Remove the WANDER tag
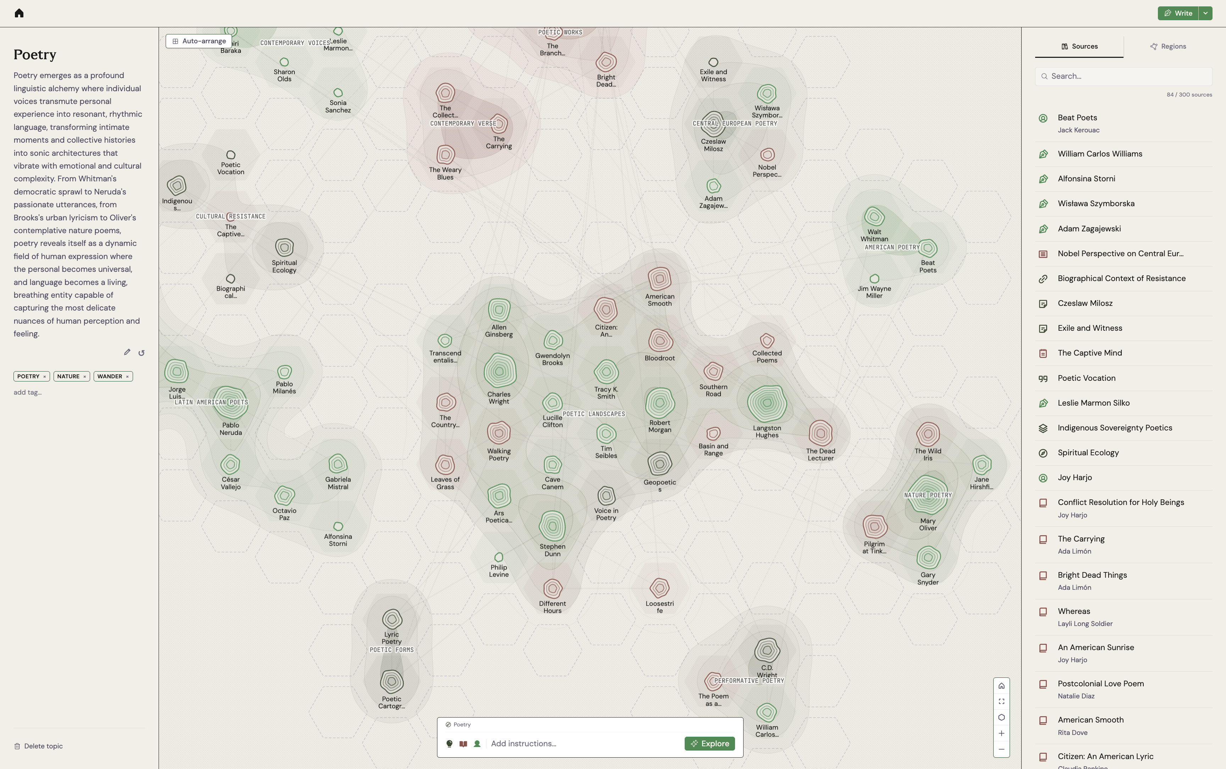 click(128, 377)
